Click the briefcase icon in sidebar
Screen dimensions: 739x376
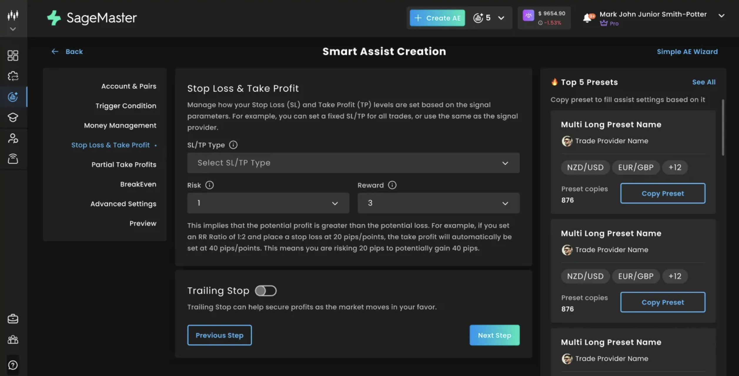click(x=13, y=319)
